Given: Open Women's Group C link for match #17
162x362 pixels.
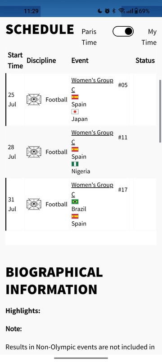Looking at the screenshot, I should pos(92,190).
